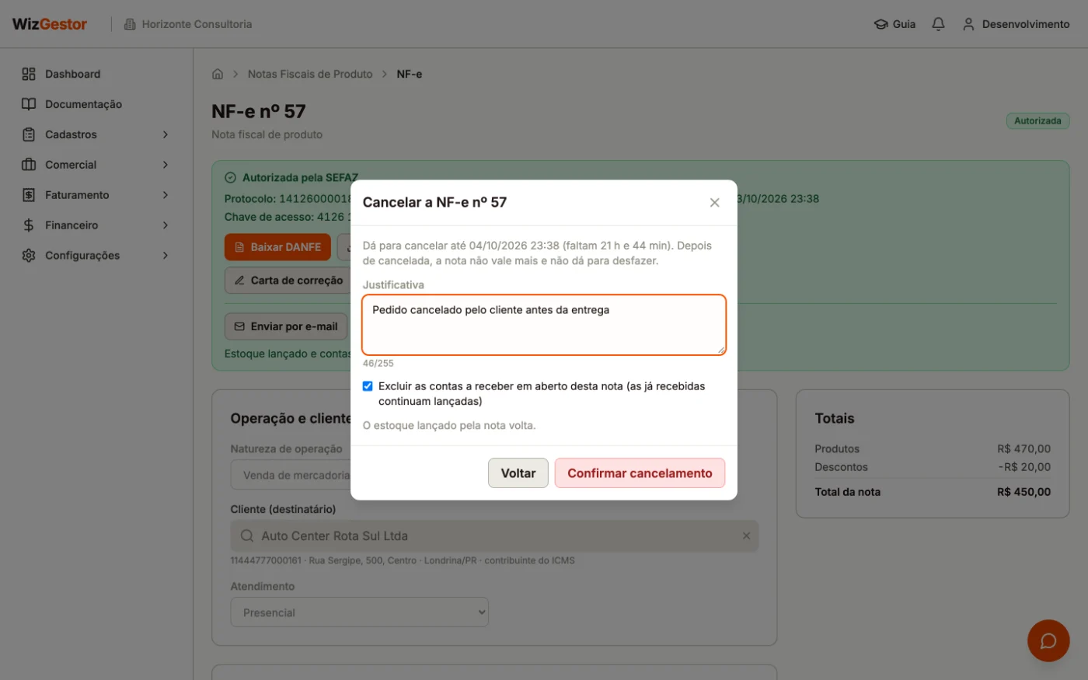
Task: Click the Guia graduation cap icon
Action: tap(881, 24)
